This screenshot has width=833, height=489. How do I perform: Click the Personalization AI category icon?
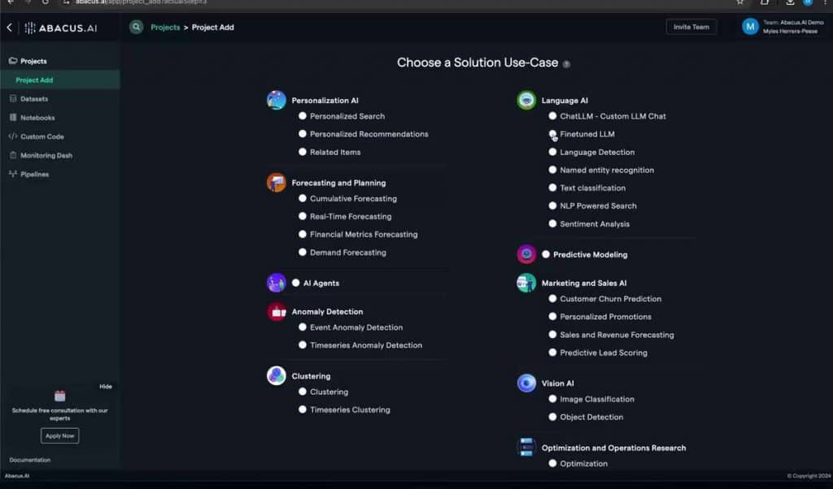[277, 100]
